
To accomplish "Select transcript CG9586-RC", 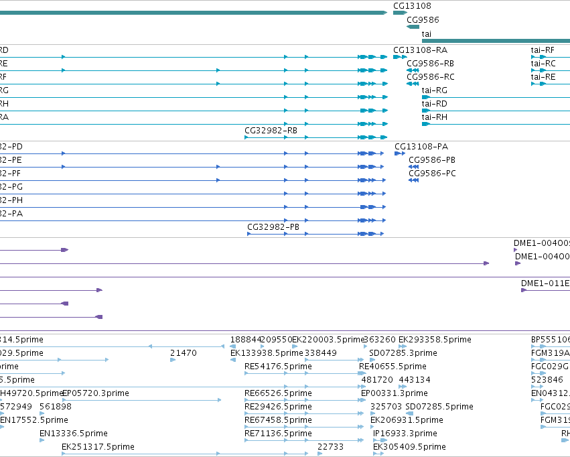I will point(431,77).
